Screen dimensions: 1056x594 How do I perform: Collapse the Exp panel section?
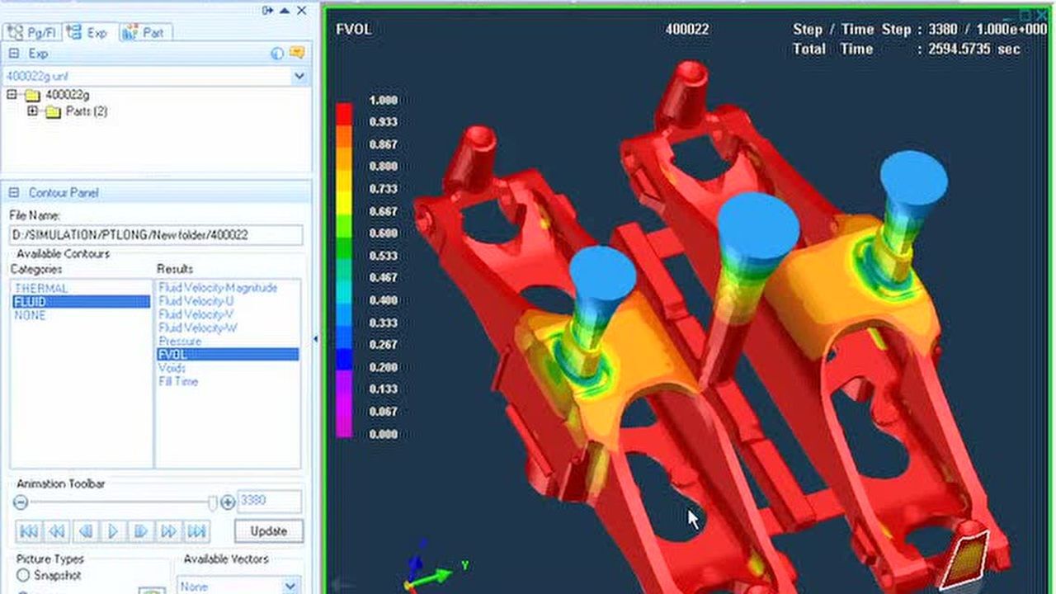point(14,54)
